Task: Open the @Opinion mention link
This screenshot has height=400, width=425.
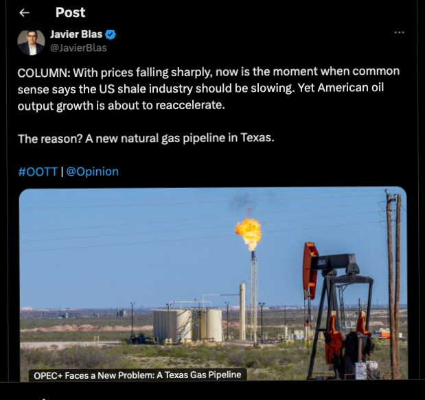Action: 93,172
